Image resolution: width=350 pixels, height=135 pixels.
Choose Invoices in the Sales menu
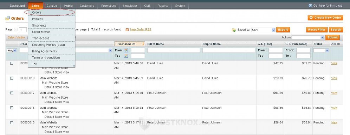52,19
